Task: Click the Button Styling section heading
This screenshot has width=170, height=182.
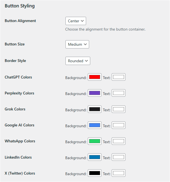Action: coord(20,6)
